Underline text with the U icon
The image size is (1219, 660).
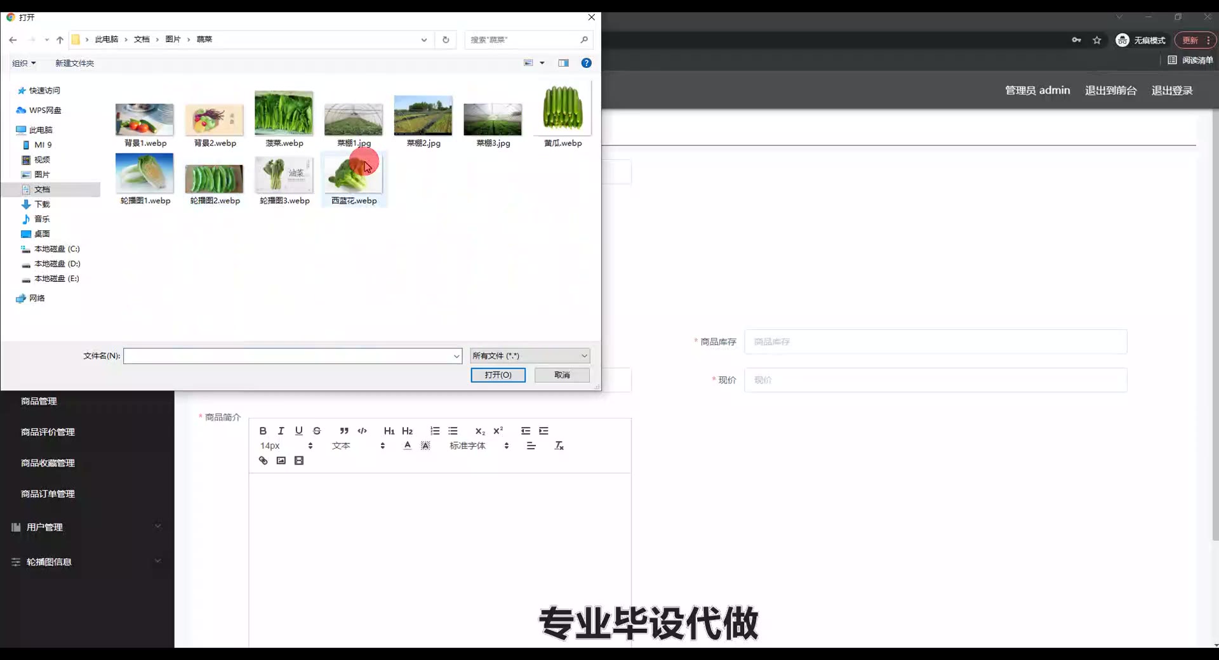pyautogui.click(x=299, y=431)
